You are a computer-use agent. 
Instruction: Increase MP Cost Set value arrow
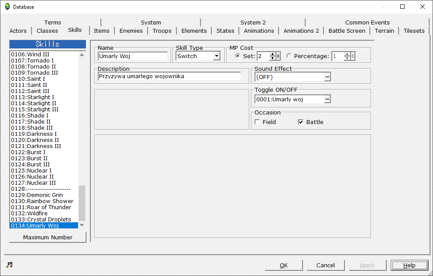[x=272, y=54]
